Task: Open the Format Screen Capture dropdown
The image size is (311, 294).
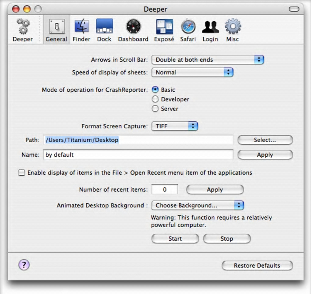Action: [174, 126]
